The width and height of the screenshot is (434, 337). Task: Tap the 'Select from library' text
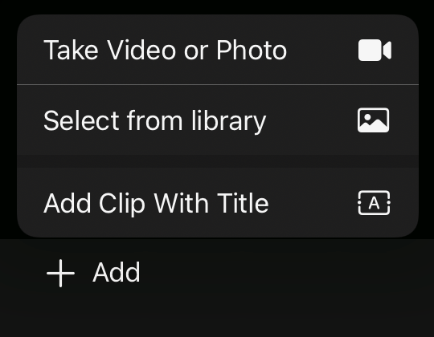pyautogui.click(x=155, y=121)
